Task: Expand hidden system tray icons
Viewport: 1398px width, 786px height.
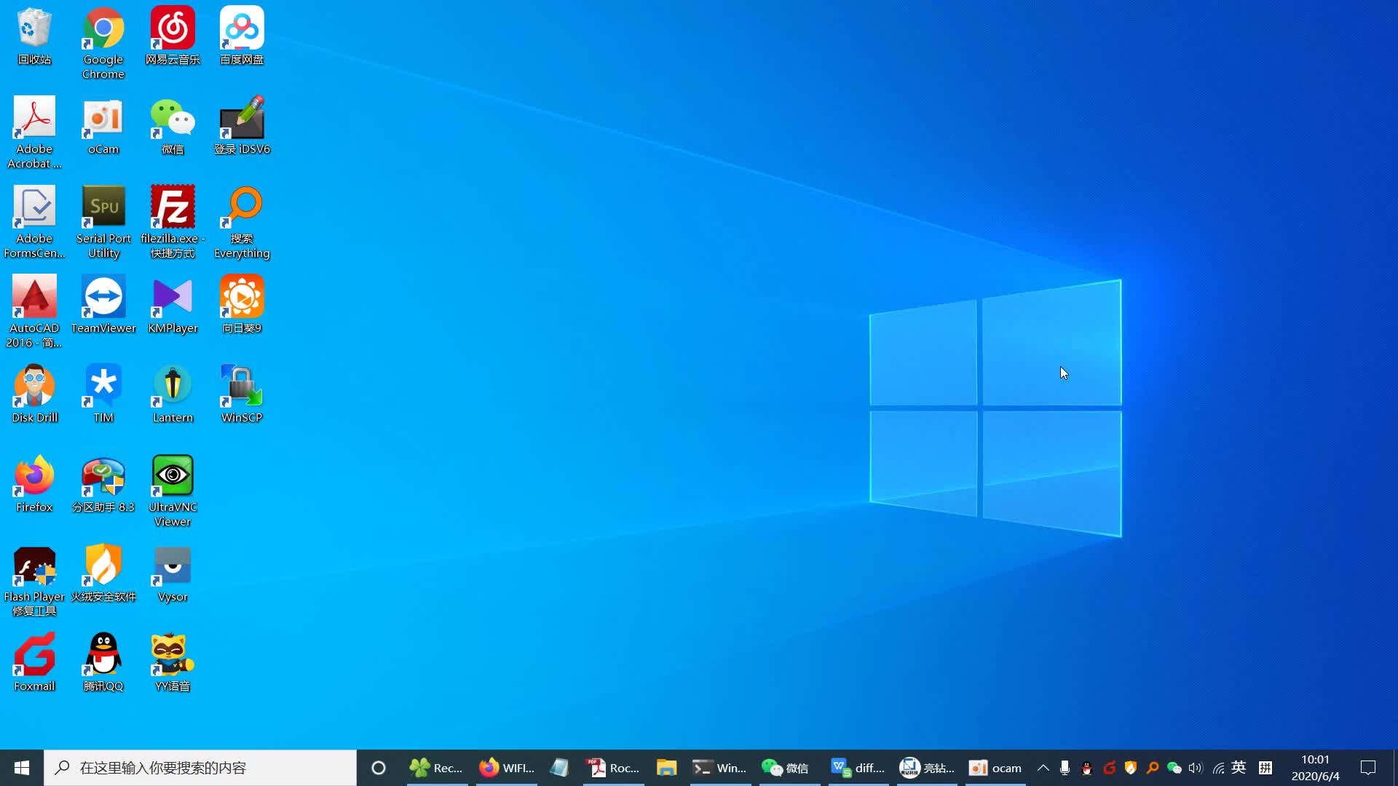Action: point(1043,768)
